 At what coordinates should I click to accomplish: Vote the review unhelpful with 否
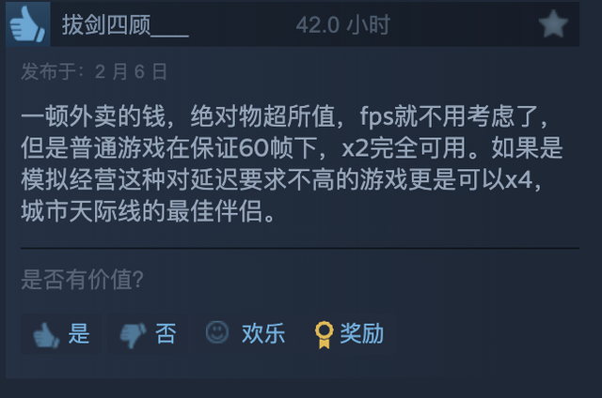coord(148,333)
